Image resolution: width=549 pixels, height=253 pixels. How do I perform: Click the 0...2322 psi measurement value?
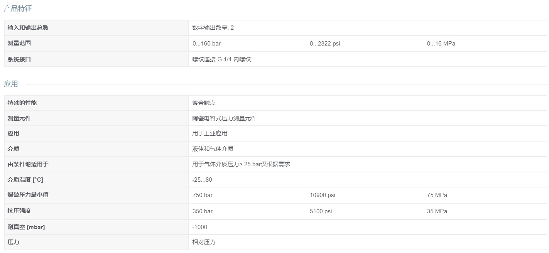coord(325,44)
